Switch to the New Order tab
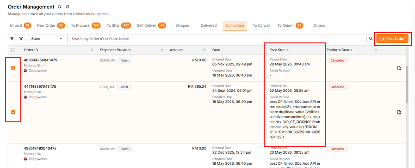Image resolution: width=415 pixels, height=168 pixels. click(51, 25)
